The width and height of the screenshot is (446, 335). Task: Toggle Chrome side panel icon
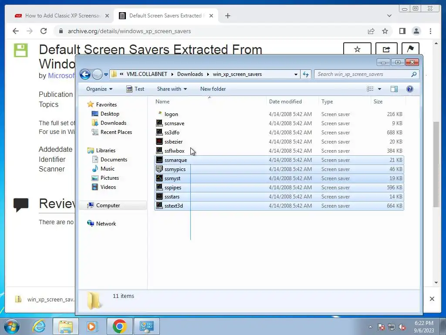pos(402,31)
